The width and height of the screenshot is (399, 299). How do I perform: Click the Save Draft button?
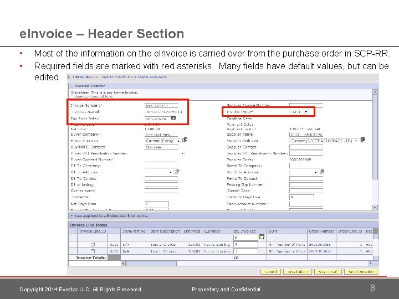click(x=328, y=272)
